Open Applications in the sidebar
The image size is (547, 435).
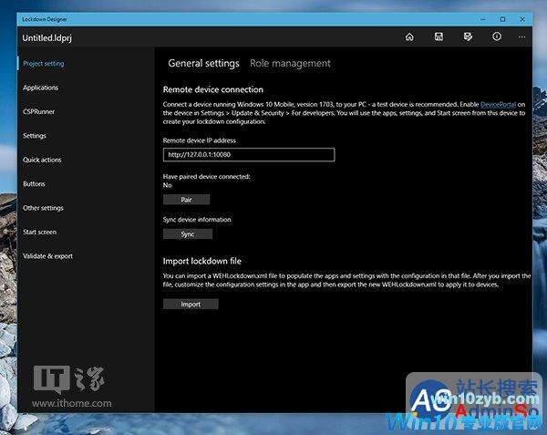pyautogui.click(x=40, y=88)
